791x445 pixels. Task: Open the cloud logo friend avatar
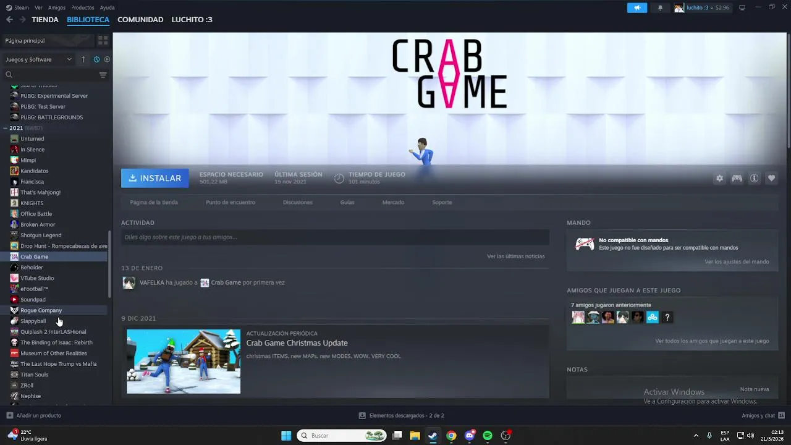point(652,318)
